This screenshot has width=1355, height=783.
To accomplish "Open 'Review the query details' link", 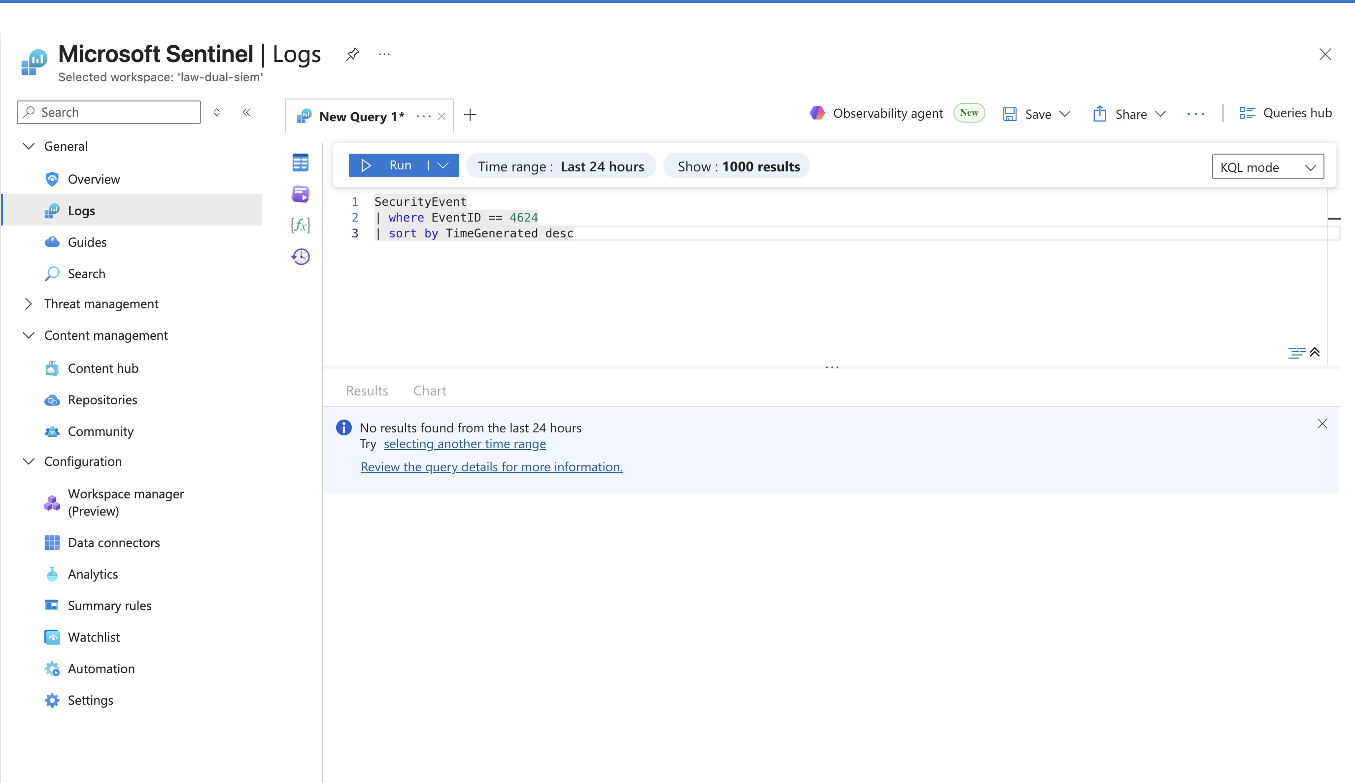I will (x=491, y=467).
